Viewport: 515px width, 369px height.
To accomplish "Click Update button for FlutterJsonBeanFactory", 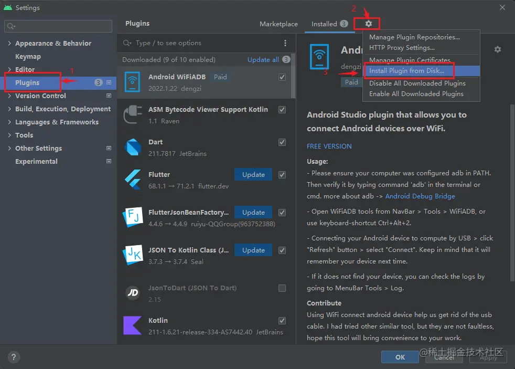I will [253, 212].
